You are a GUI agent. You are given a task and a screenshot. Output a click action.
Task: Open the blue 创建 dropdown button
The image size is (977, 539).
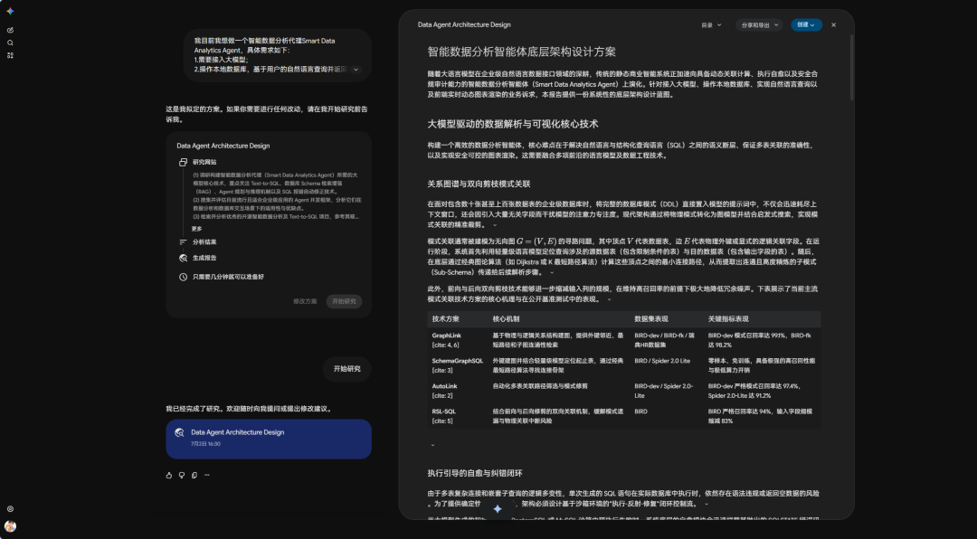click(x=806, y=25)
